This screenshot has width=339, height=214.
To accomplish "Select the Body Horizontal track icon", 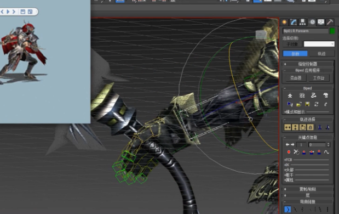I will pyautogui.click(x=288, y=127).
